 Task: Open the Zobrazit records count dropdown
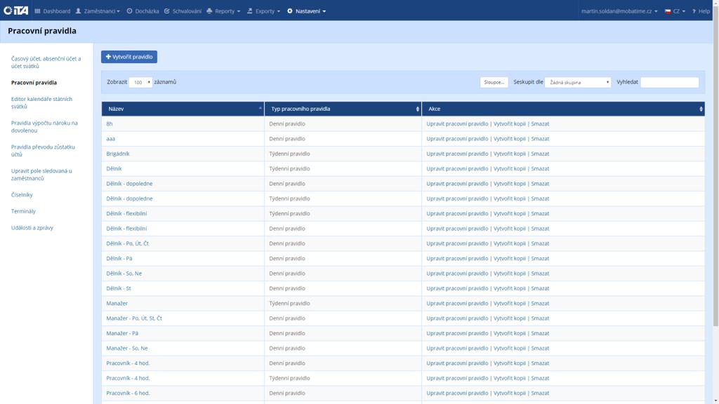point(140,83)
